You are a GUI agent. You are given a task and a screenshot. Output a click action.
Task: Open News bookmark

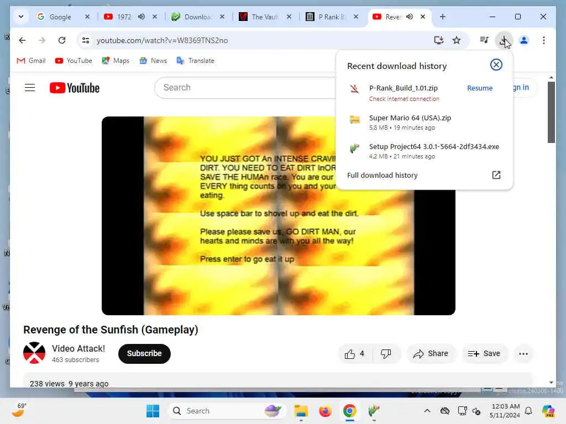(x=154, y=61)
